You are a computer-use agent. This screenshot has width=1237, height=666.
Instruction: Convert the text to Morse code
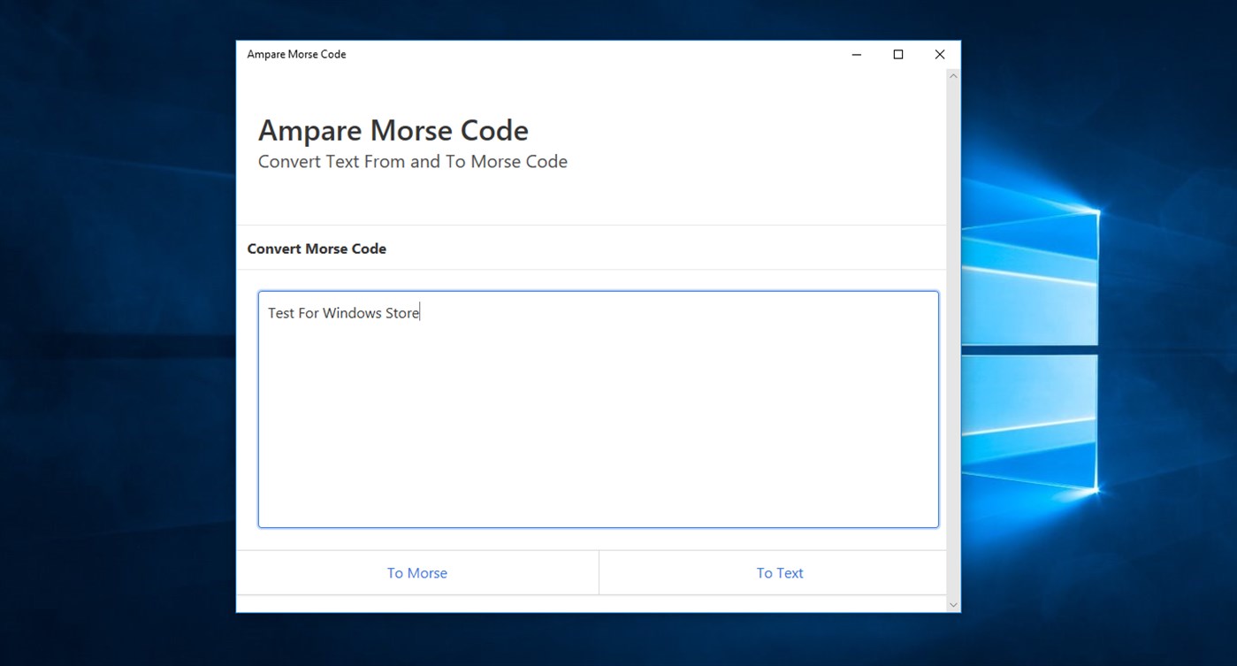[x=417, y=573]
